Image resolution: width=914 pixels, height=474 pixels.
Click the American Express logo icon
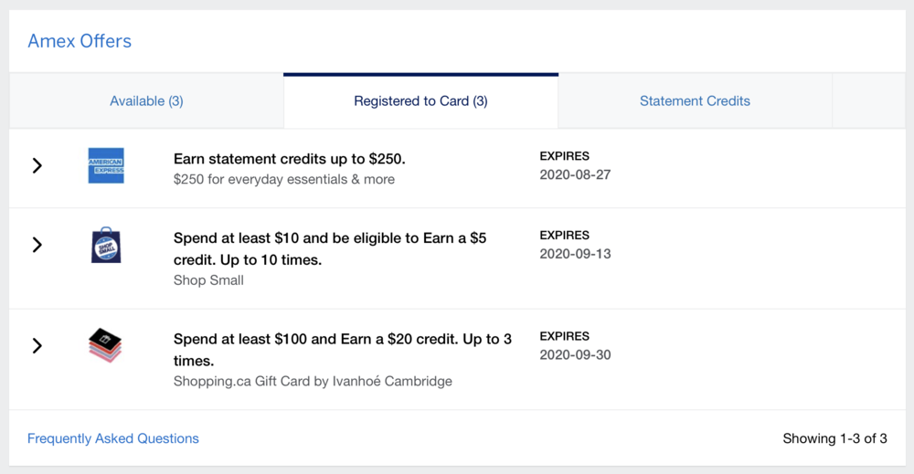(x=106, y=165)
